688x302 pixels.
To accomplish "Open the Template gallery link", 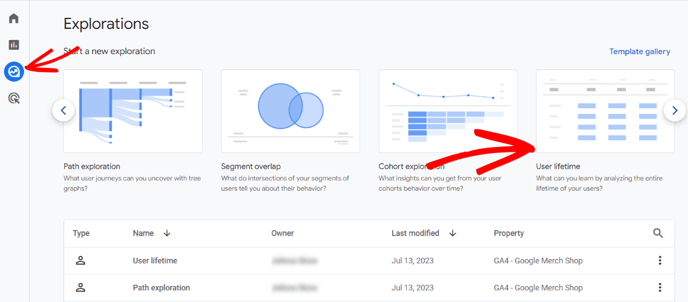I will (639, 52).
